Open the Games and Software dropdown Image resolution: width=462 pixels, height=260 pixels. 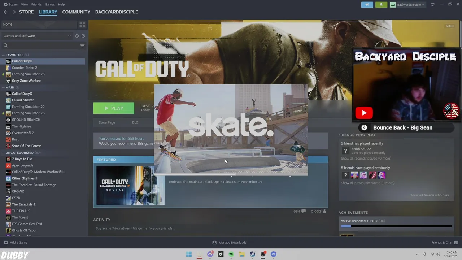pos(37,36)
